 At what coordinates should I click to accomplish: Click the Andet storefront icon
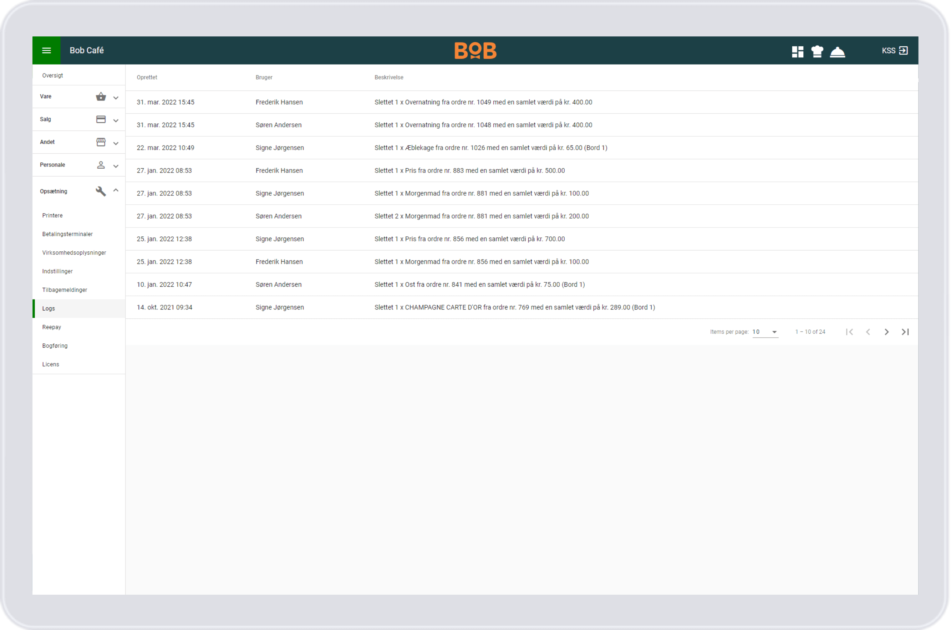[x=101, y=142]
